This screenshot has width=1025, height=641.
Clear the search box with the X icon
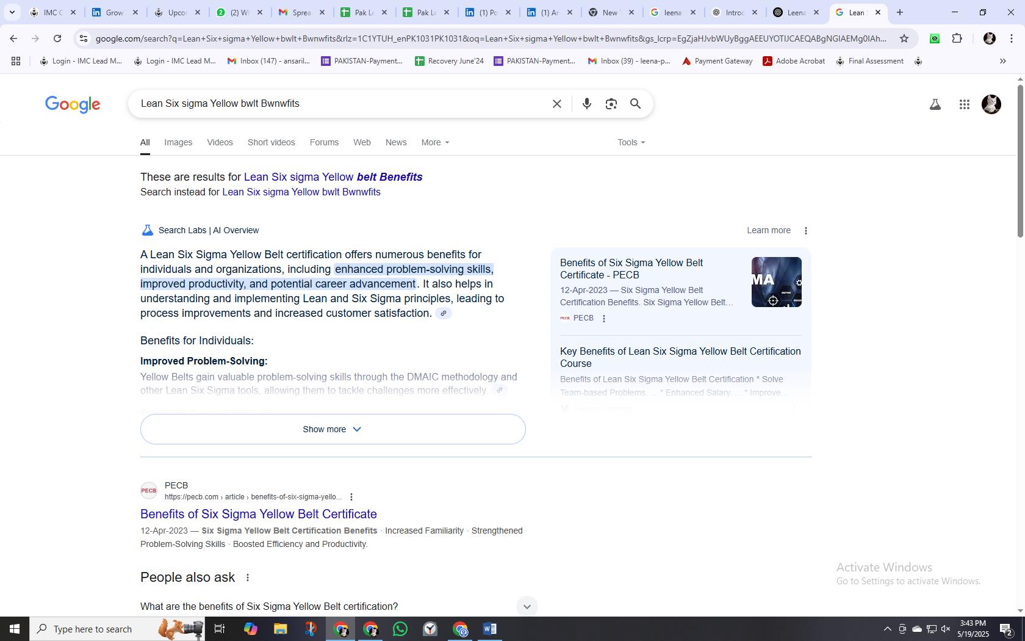(556, 104)
